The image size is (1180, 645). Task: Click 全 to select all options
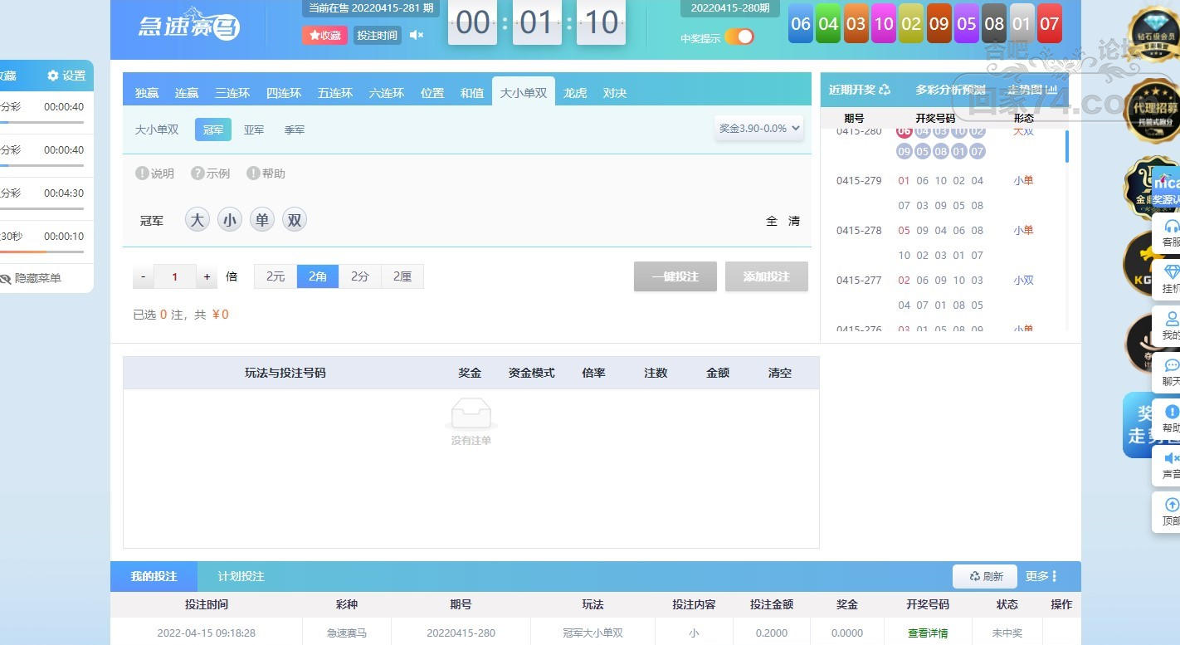[x=772, y=221]
